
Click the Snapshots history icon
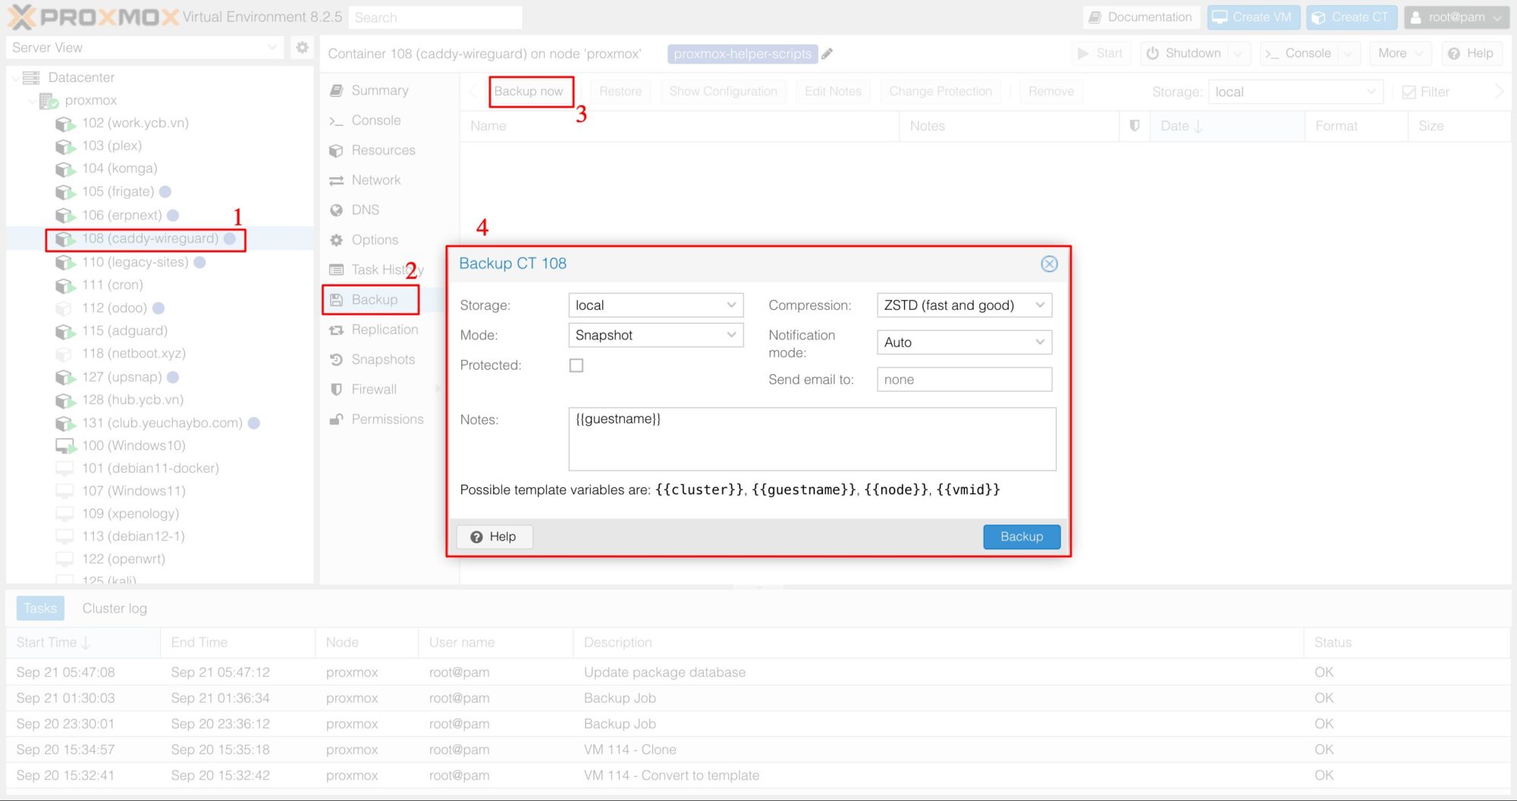coord(336,360)
